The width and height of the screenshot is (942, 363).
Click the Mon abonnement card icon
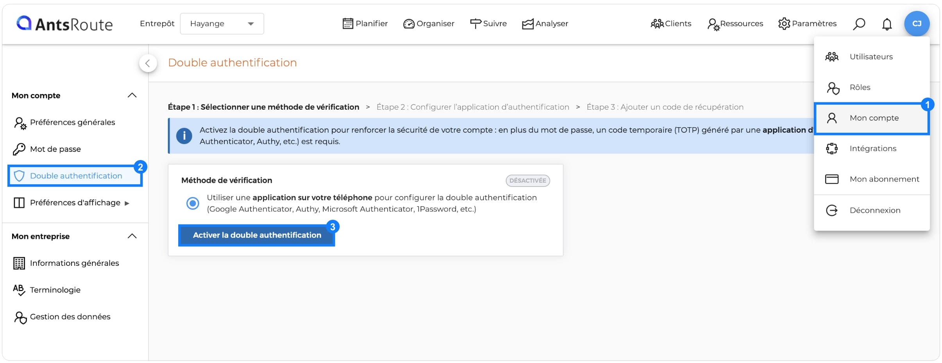coord(832,179)
